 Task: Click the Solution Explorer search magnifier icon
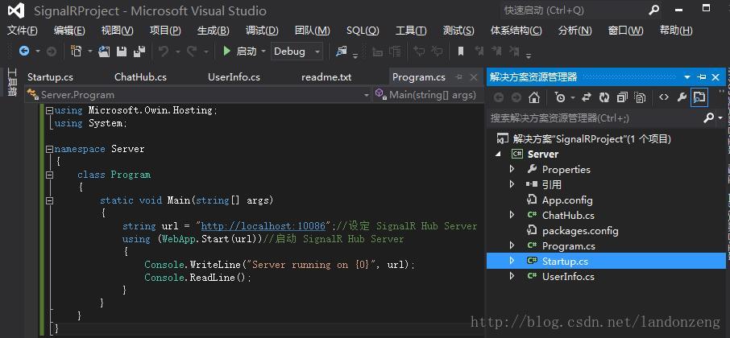[x=708, y=118]
